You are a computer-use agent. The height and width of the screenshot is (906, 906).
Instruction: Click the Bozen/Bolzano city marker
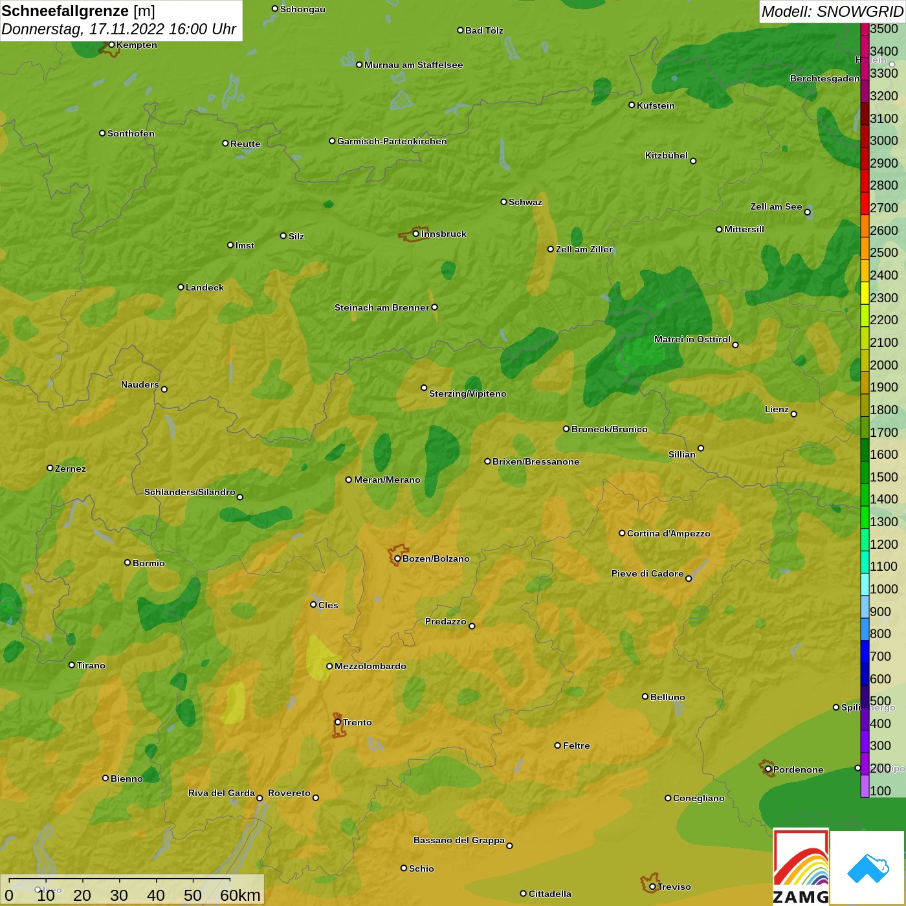pyautogui.click(x=397, y=558)
